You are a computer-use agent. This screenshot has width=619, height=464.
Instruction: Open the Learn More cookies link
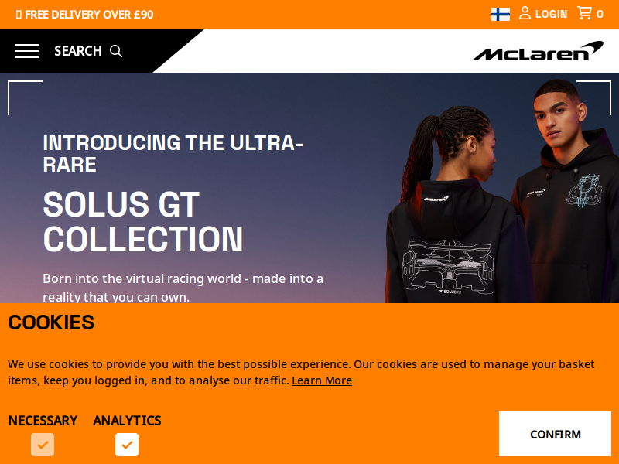[x=322, y=380]
